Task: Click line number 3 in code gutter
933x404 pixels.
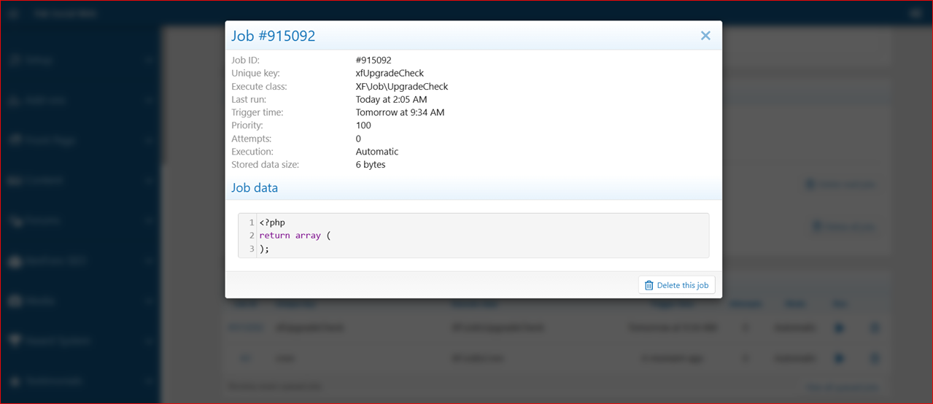Action: pyautogui.click(x=252, y=249)
